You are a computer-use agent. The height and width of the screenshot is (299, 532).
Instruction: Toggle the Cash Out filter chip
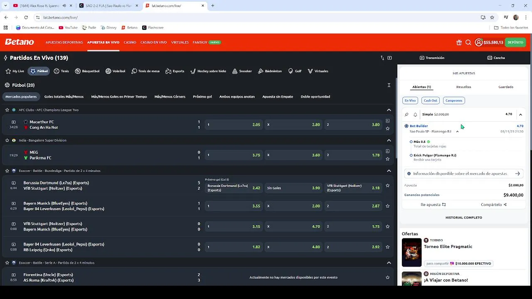[x=430, y=100]
